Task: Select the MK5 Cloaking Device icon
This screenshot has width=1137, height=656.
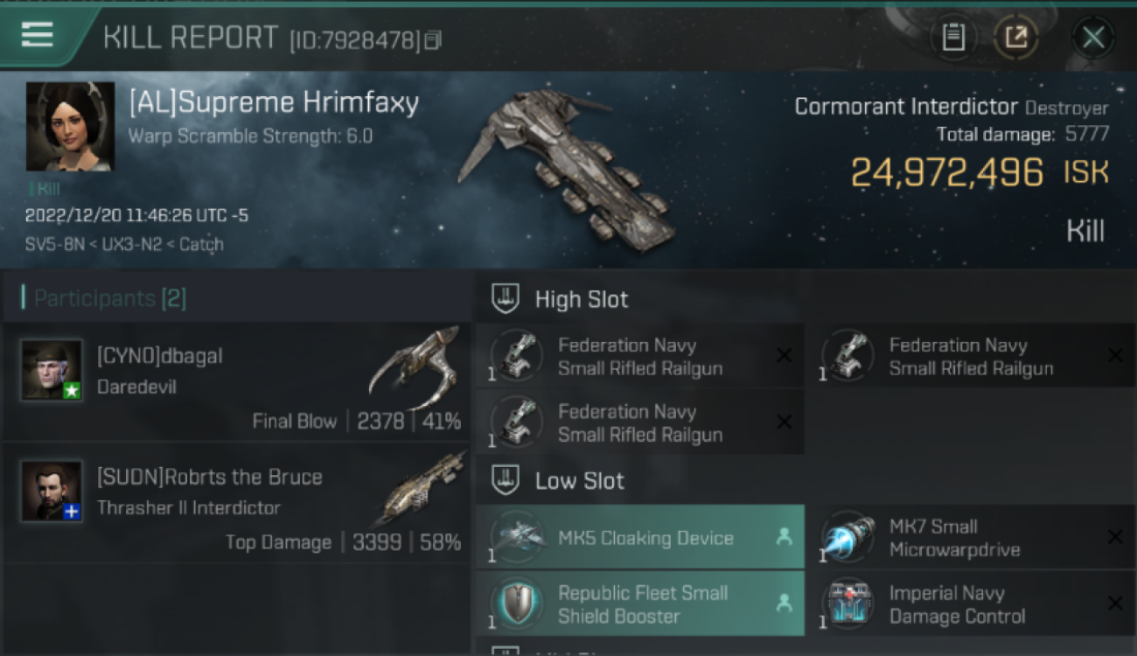Action: click(517, 537)
